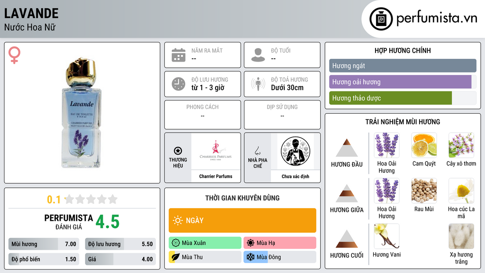Click the Hương Đầu pyramid icon
This screenshot has width=485, height=273.
tap(347, 148)
